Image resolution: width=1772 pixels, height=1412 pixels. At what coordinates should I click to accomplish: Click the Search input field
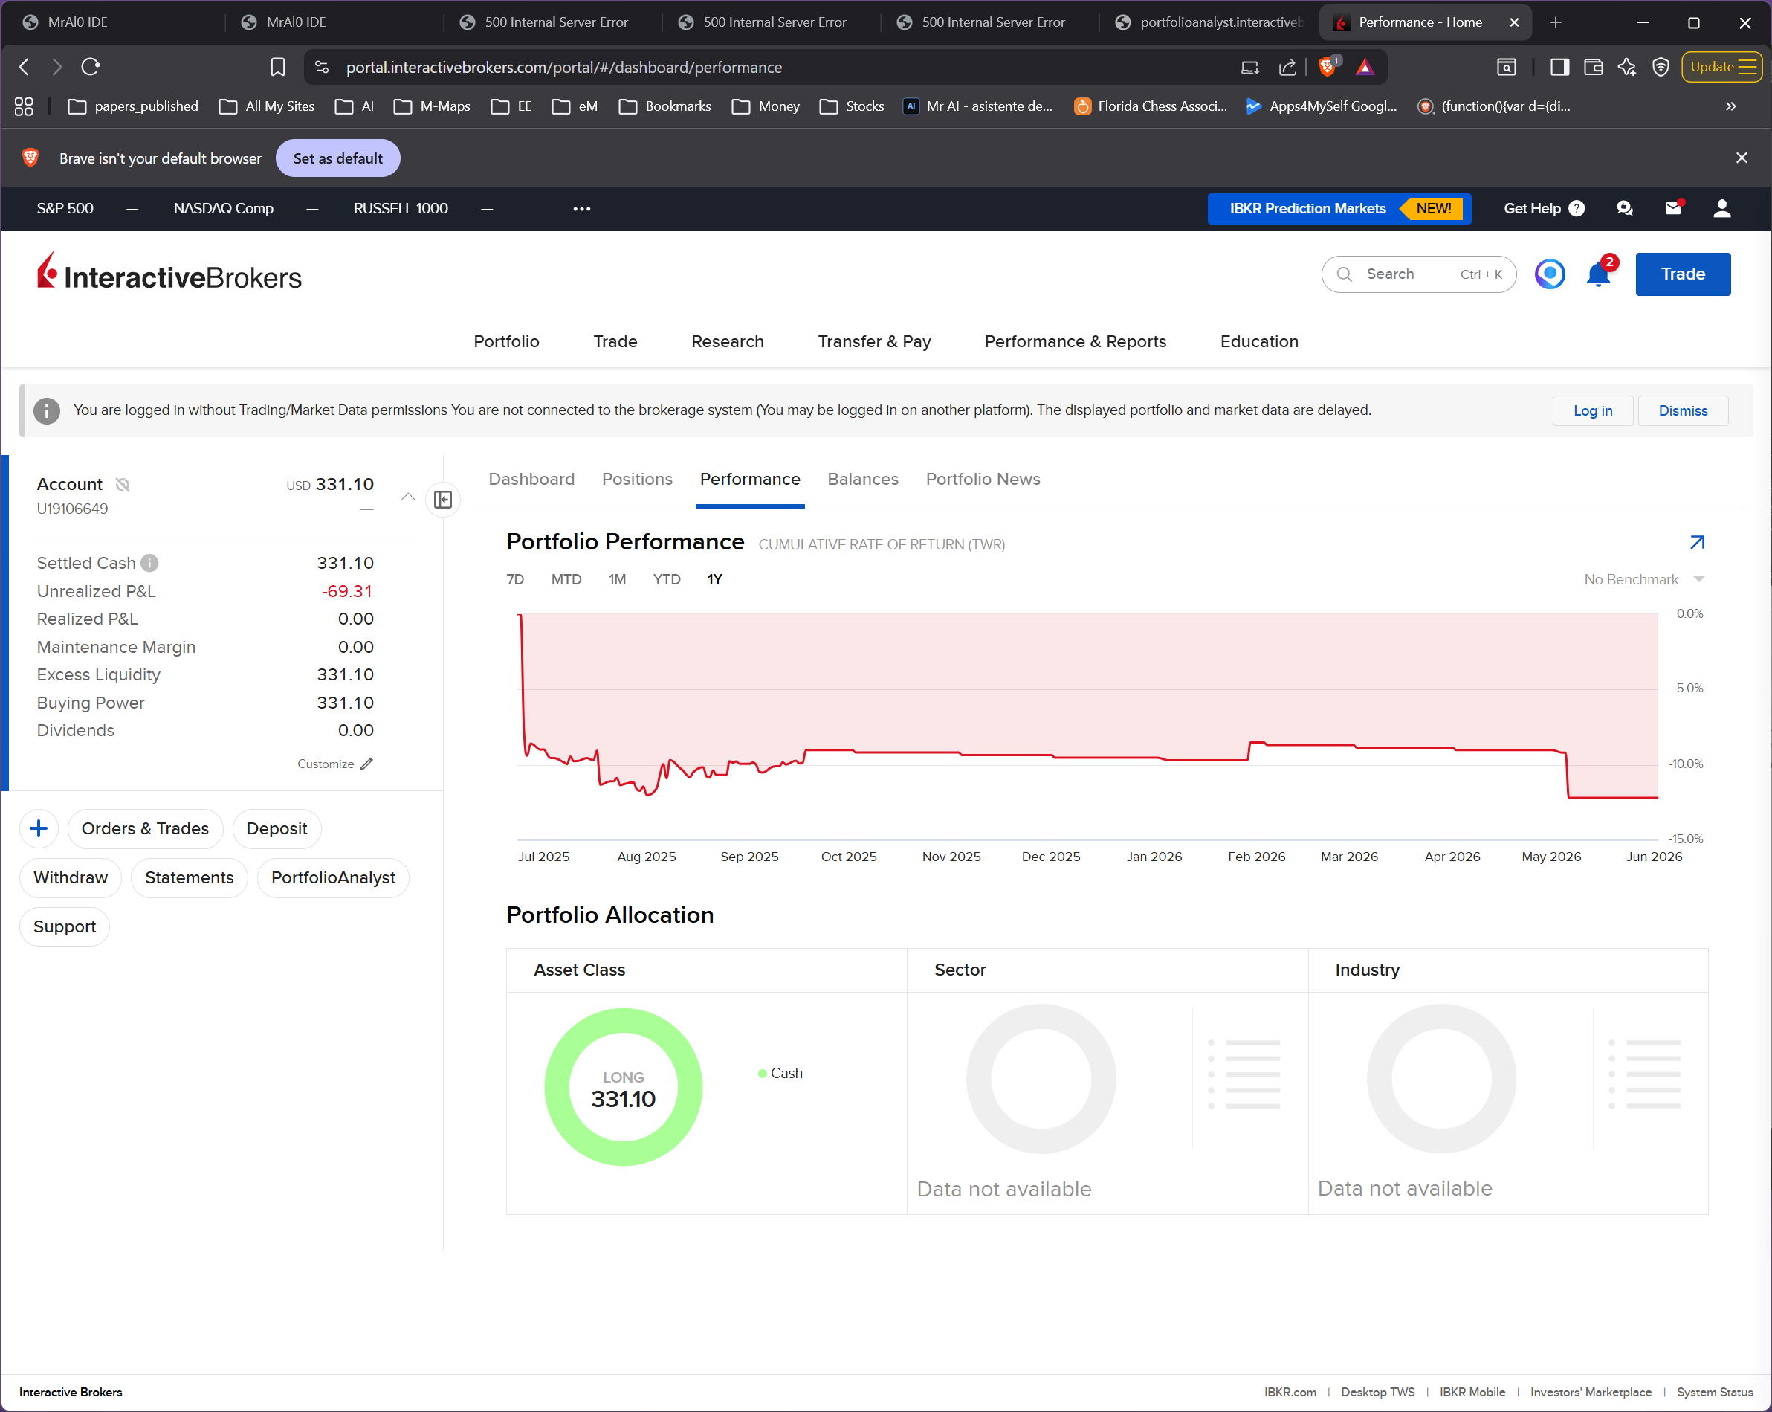point(1419,274)
